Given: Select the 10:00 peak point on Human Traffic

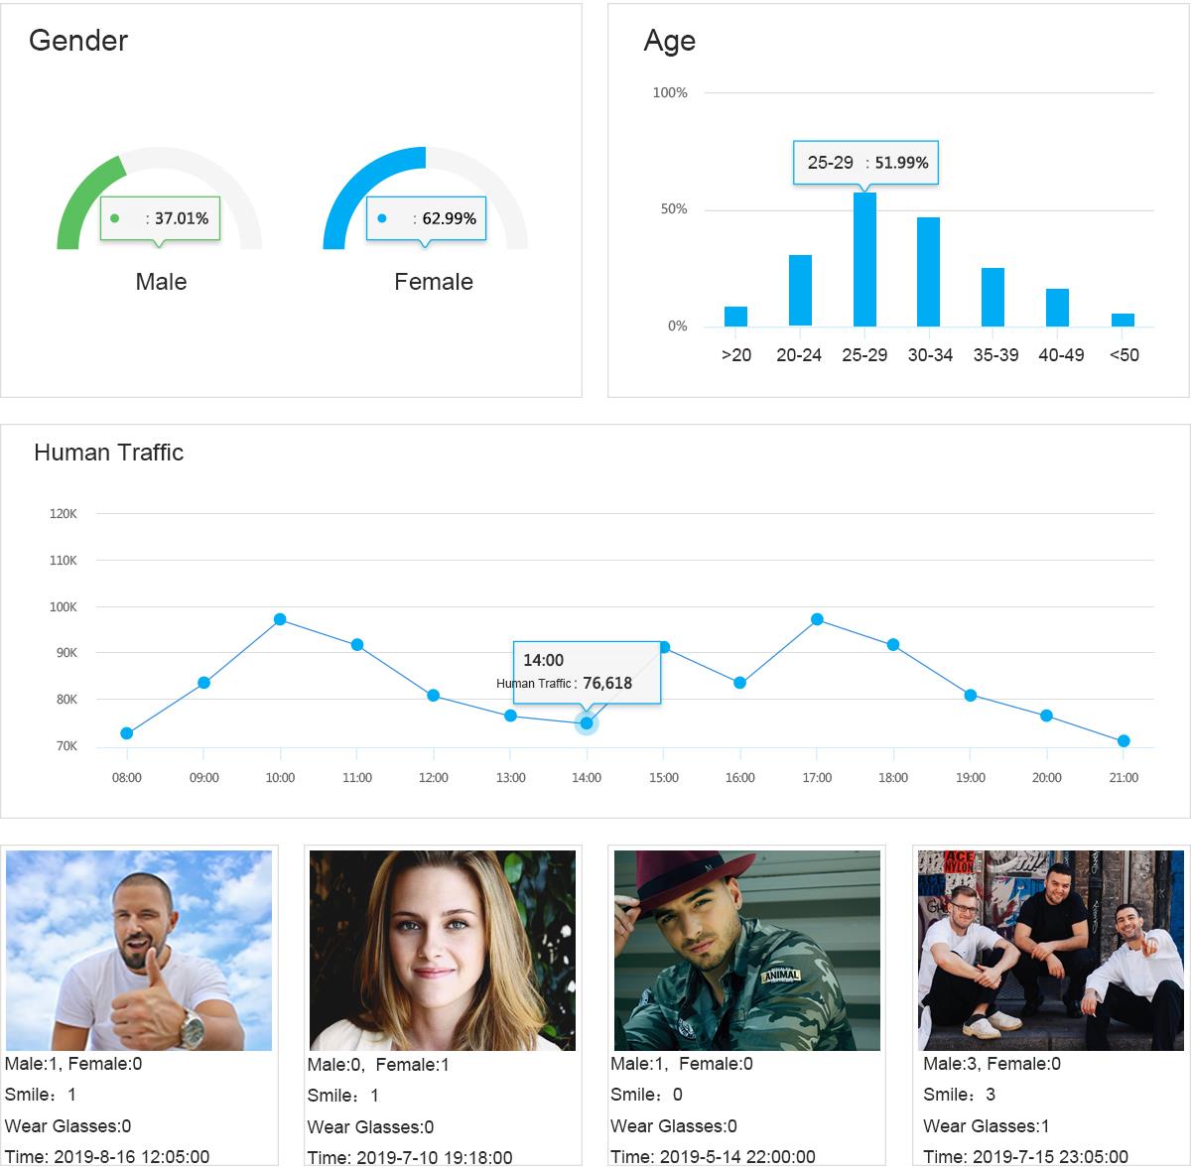Looking at the screenshot, I should tap(280, 619).
